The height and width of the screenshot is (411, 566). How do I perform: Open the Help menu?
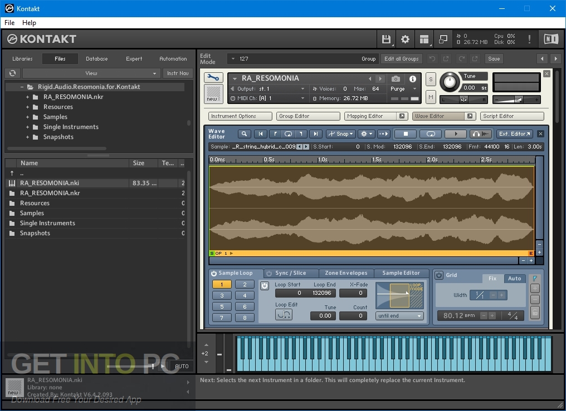29,23
